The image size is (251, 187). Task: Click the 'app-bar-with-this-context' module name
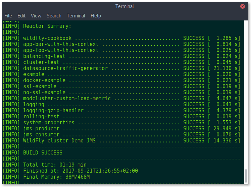point(61,44)
